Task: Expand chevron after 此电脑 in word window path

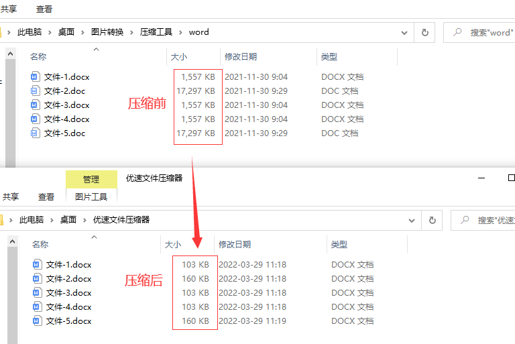Action: (x=50, y=32)
